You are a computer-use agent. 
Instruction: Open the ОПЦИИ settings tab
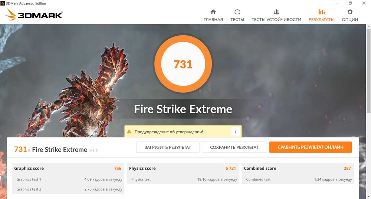(350, 15)
